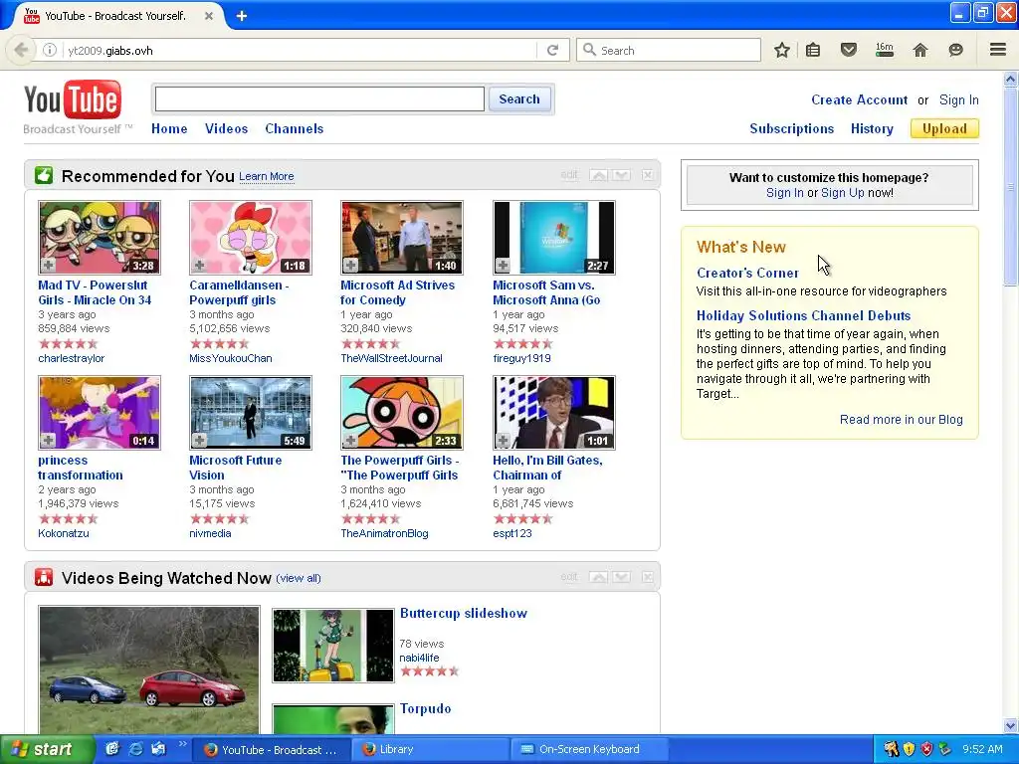Move Recommended for You module up
Image resolution: width=1019 pixels, height=764 pixels.
click(598, 175)
